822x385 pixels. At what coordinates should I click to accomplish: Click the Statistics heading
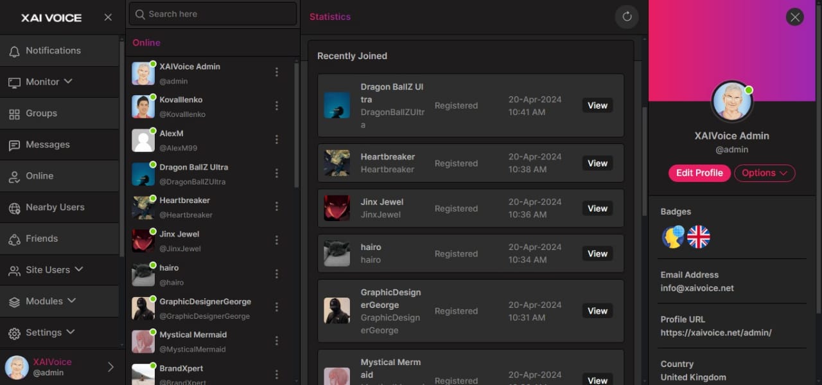pos(330,17)
